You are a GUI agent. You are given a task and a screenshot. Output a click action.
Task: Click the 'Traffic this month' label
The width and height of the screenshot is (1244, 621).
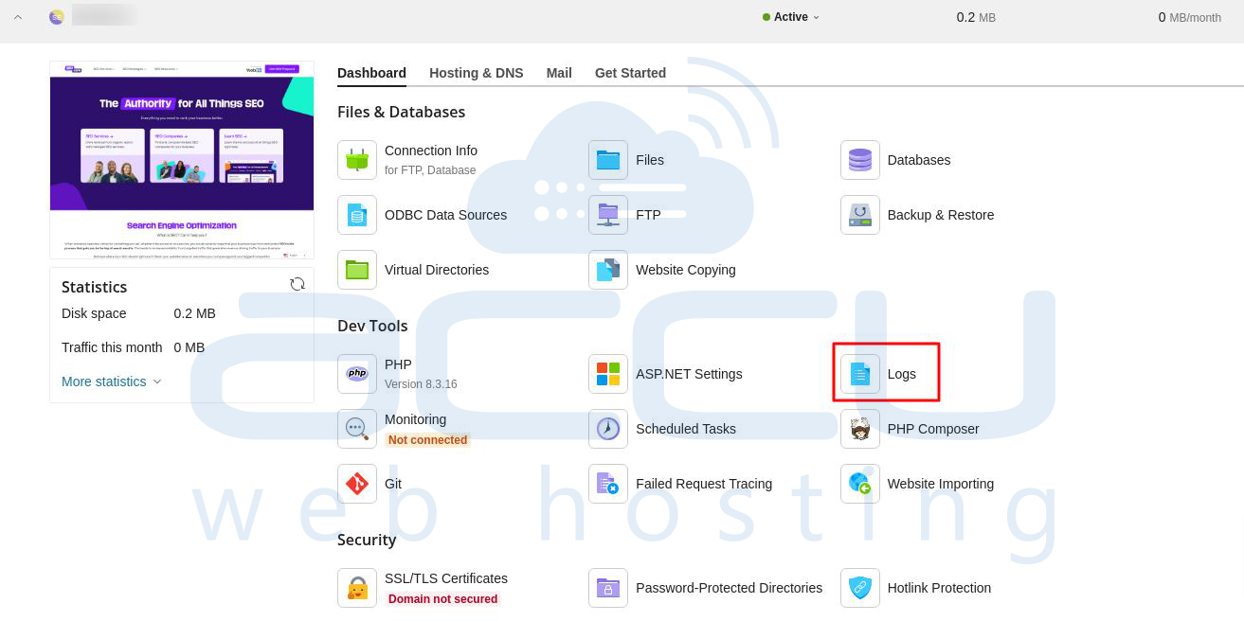click(x=112, y=347)
